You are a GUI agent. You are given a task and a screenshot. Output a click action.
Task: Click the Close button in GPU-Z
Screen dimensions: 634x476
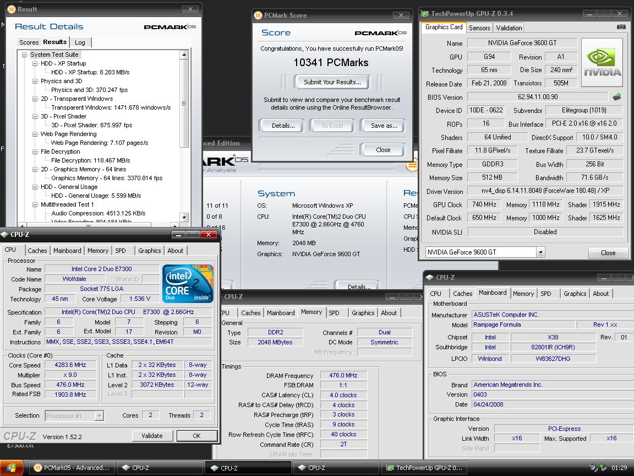point(608,252)
